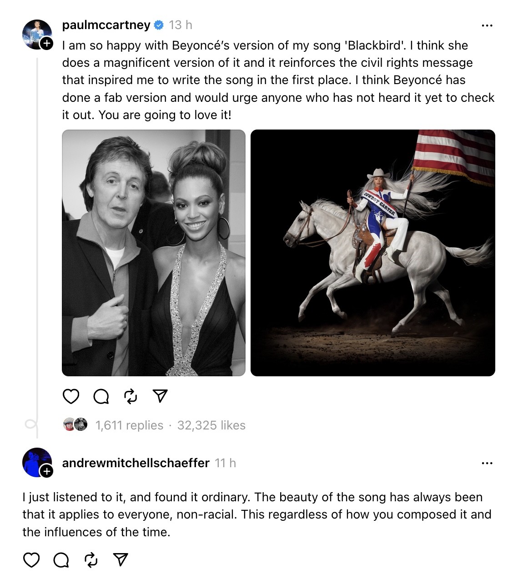Open more options for andrewmitchellschaeffer's reply
513x579 pixels.
tap(487, 463)
